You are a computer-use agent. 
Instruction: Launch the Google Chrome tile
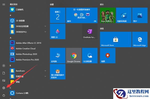tap(74, 56)
